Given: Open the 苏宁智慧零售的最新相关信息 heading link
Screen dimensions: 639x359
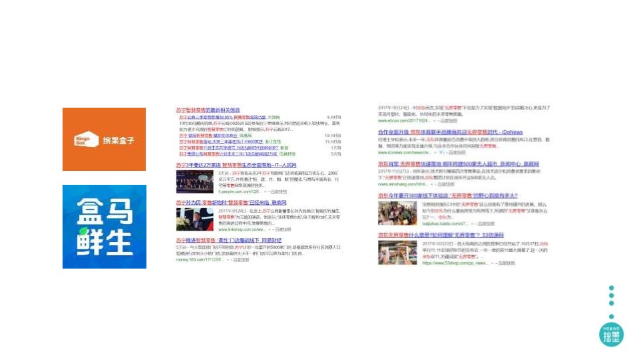Looking at the screenshot, I should point(208,110).
